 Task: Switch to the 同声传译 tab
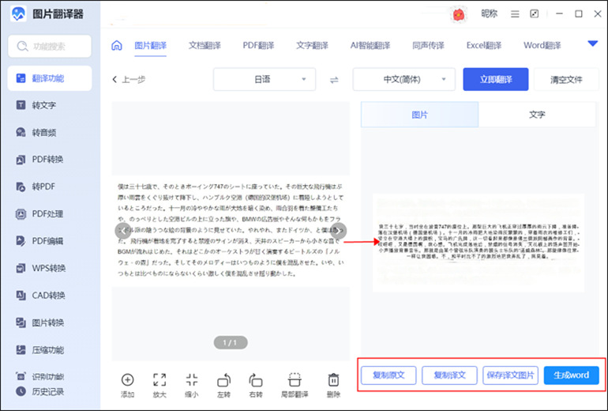(428, 46)
